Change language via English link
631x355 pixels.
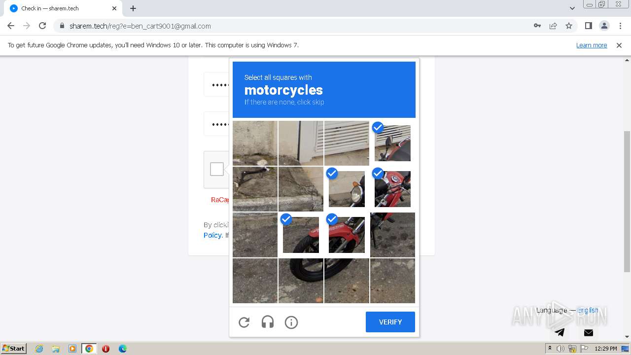588,310
